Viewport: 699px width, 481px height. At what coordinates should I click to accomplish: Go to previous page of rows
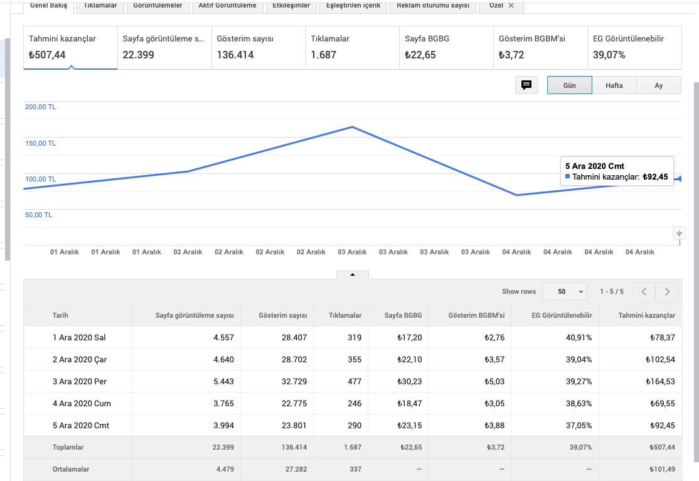pyautogui.click(x=644, y=291)
